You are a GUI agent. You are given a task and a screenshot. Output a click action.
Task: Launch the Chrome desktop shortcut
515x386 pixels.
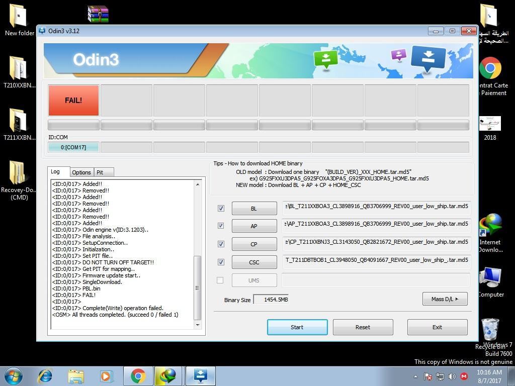coord(490,68)
